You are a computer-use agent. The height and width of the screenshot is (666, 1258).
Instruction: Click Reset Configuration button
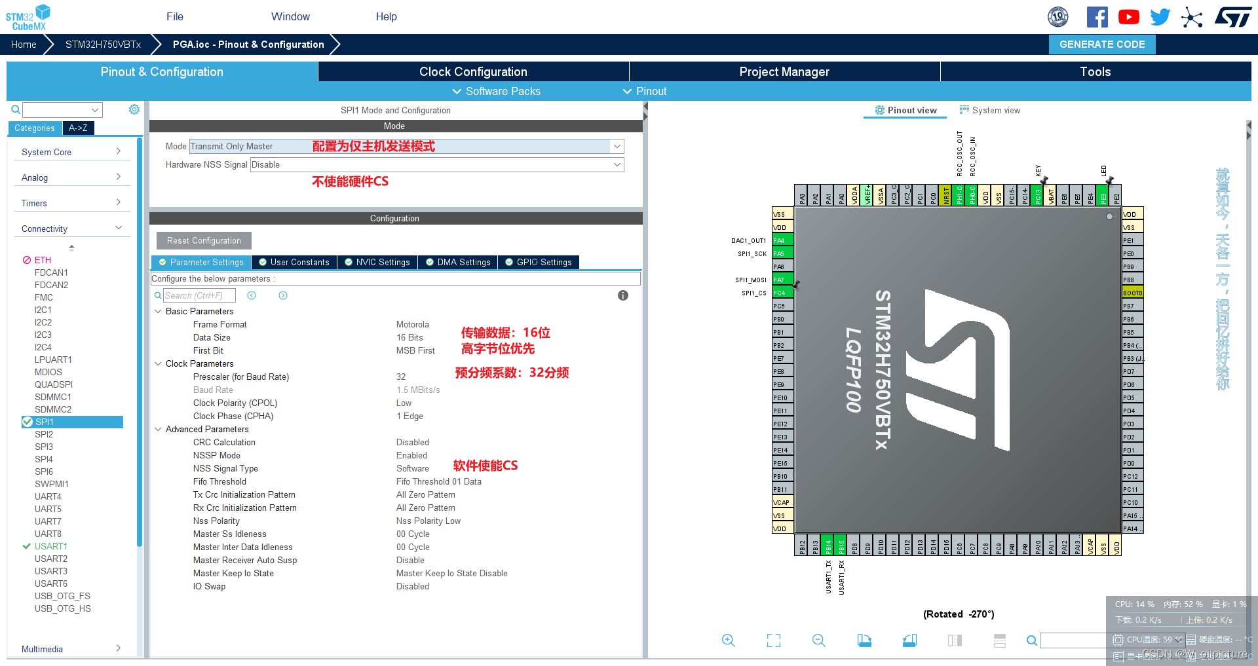pos(204,240)
